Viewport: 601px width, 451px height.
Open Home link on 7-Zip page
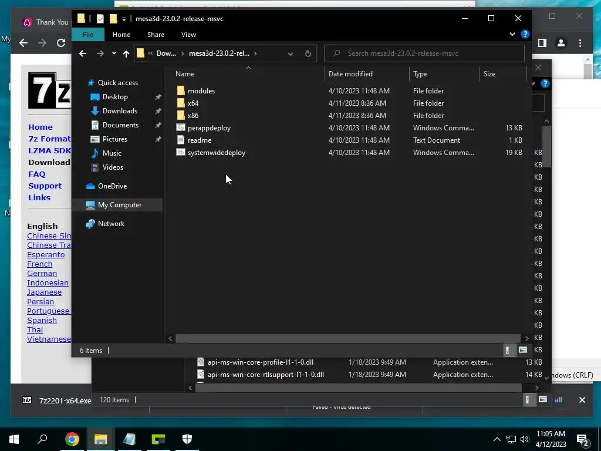tap(40, 127)
